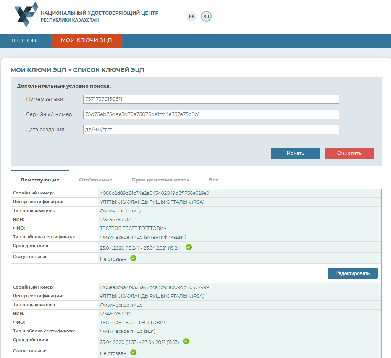Open the 'ТЕСТТОВ Т.' user menu
The height and width of the screenshot is (358, 391).
pos(26,41)
